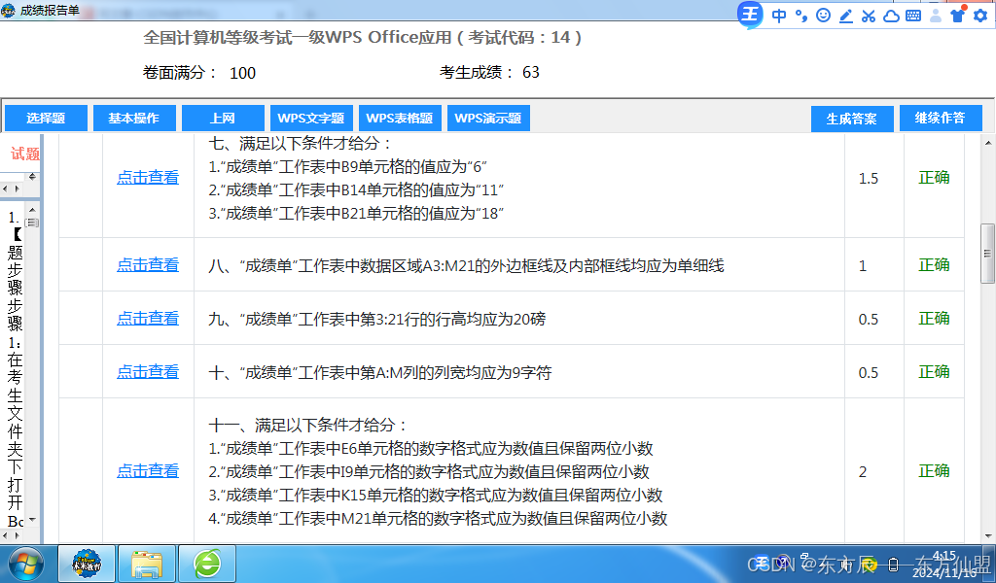Click the A3:M21 border rule description
The width and height of the screenshot is (996, 583).
(x=466, y=266)
